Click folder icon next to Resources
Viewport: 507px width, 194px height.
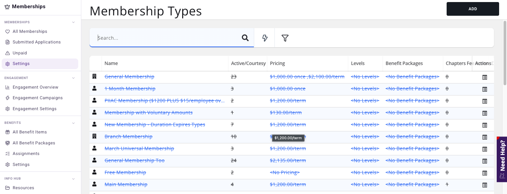point(8,188)
